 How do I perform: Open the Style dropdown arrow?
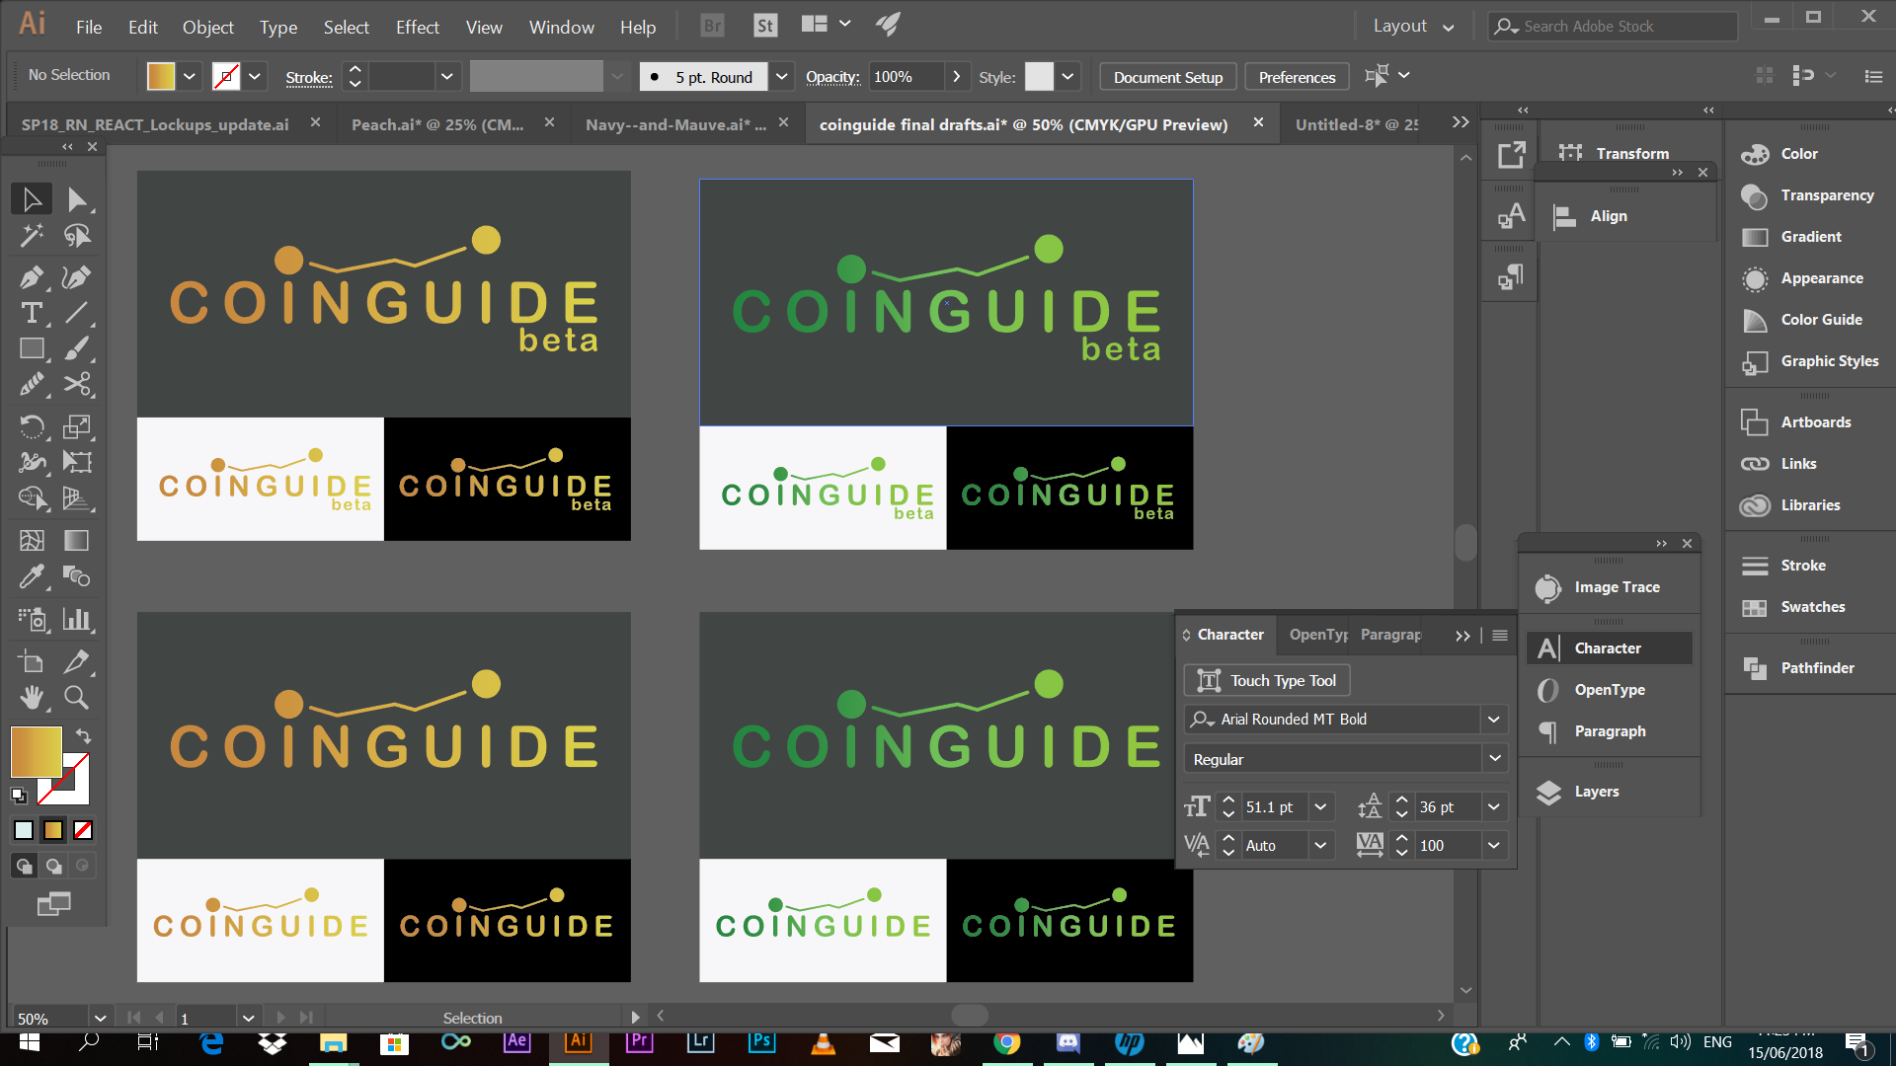[x=1067, y=76]
